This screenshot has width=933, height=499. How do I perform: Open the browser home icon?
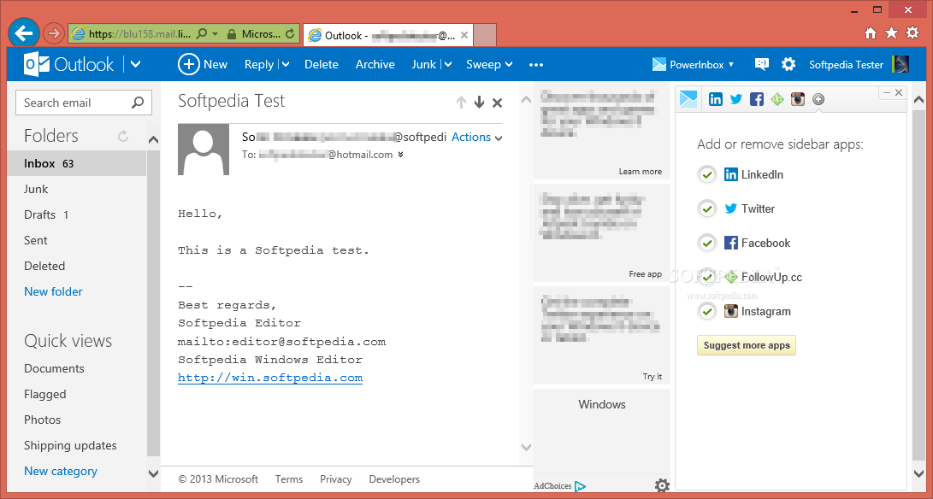pos(871,33)
